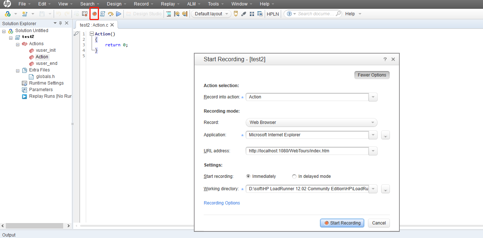This screenshot has width=483, height=238.
Task: Open the Working directory dropdown arrow
Action: point(373,189)
